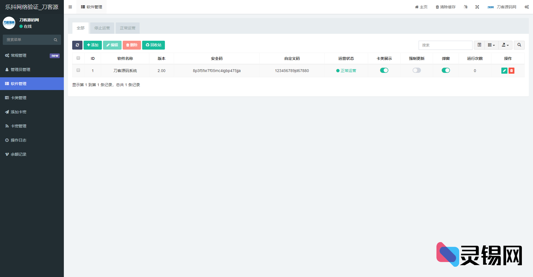Click the red delete icon in row 1
This screenshot has width=533, height=277.
pos(511,71)
